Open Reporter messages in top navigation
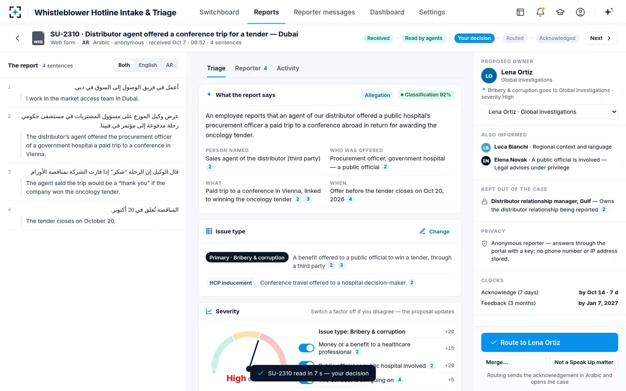The height and width of the screenshot is (391, 626). tap(324, 12)
